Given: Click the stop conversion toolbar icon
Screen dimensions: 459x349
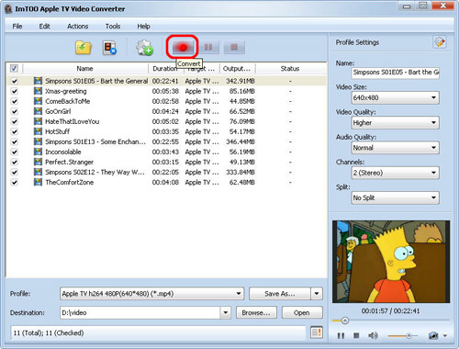Looking at the screenshot, I should tap(234, 47).
